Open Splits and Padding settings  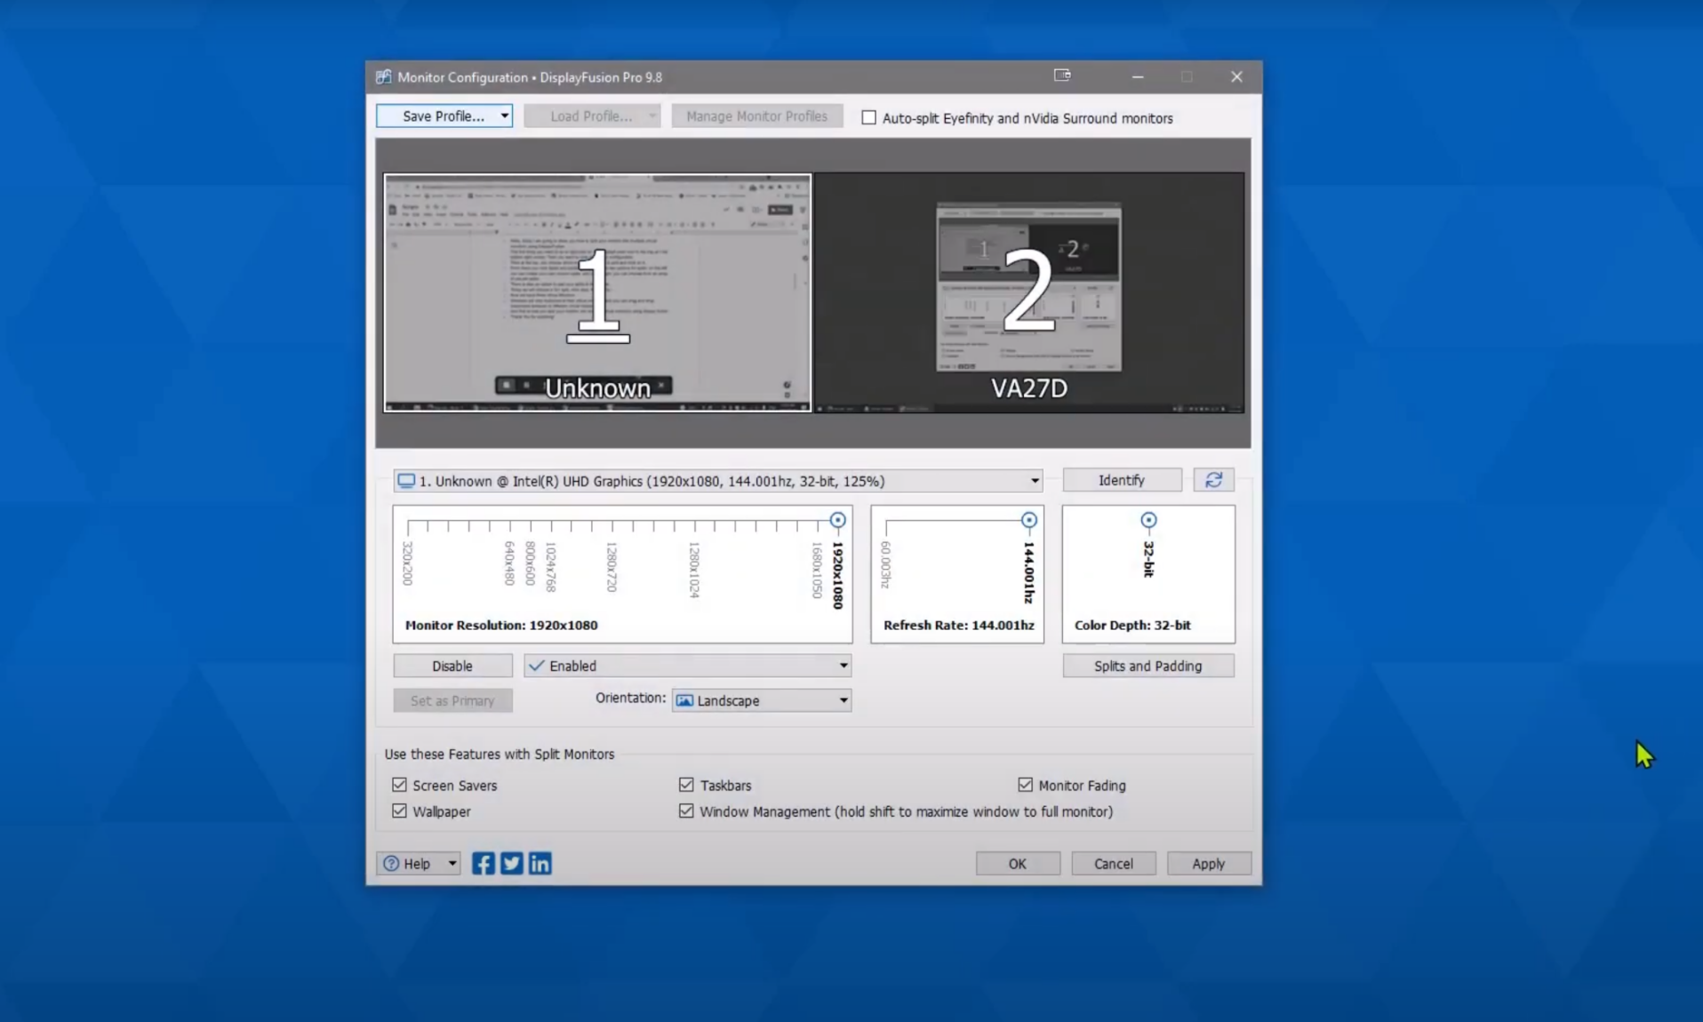point(1147,666)
